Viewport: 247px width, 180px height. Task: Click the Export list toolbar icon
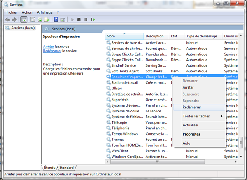[47, 19]
